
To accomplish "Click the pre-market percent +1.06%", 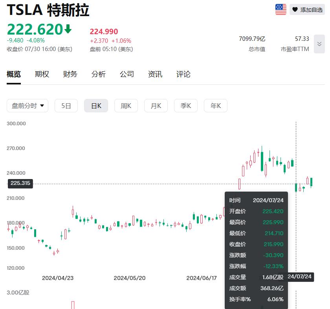I will [121, 41].
